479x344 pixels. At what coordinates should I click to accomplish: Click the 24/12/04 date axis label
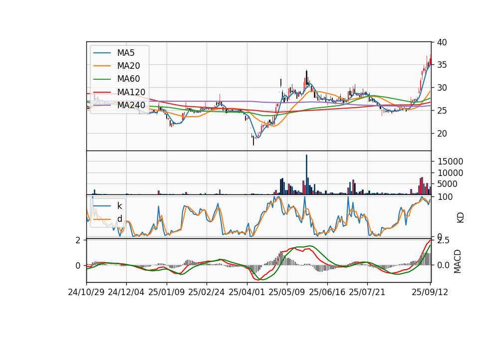[126, 292]
